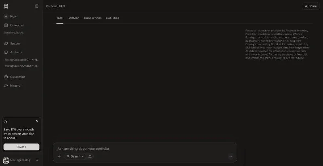Open History from the sidebar
This screenshot has width=323, height=166.
(x=15, y=86)
